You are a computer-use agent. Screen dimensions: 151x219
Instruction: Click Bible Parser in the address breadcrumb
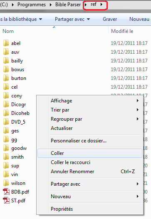[68, 5]
